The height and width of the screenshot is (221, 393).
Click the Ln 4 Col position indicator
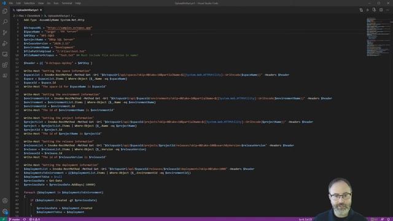tap(305, 219)
